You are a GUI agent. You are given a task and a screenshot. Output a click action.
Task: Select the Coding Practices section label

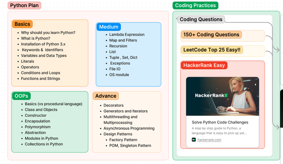point(195,5)
